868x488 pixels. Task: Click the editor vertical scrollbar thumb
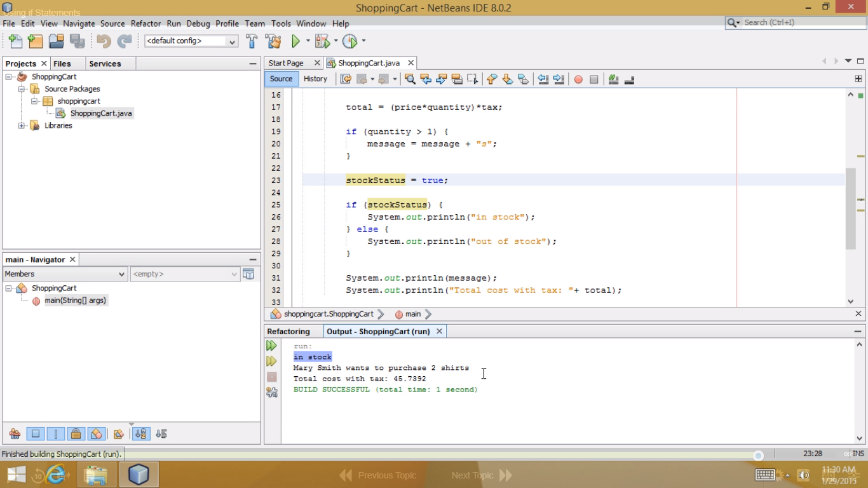coord(851,209)
